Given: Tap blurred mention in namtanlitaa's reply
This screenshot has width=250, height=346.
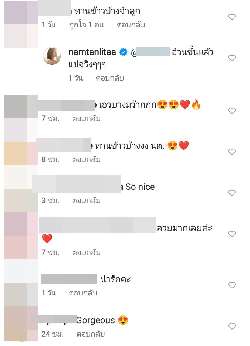Looking at the screenshot, I should coord(150,52).
